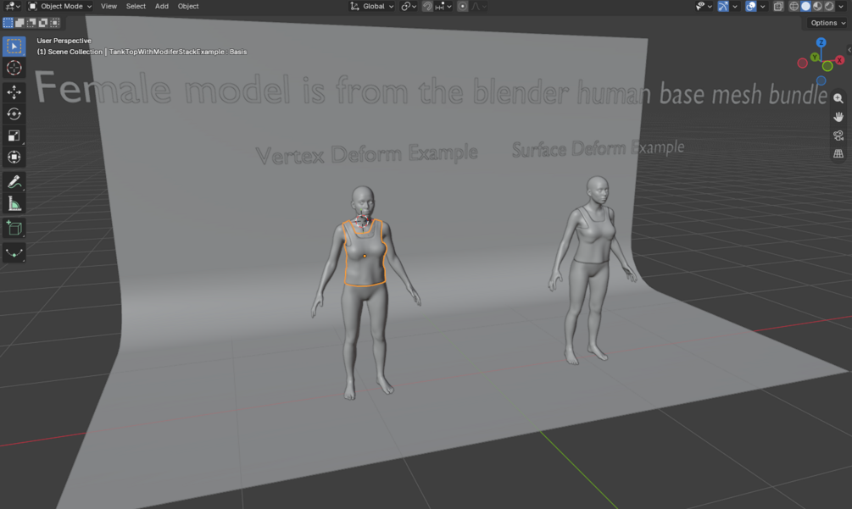Toggle proportional editing
852x509 pixels.
tap(462, 6)
